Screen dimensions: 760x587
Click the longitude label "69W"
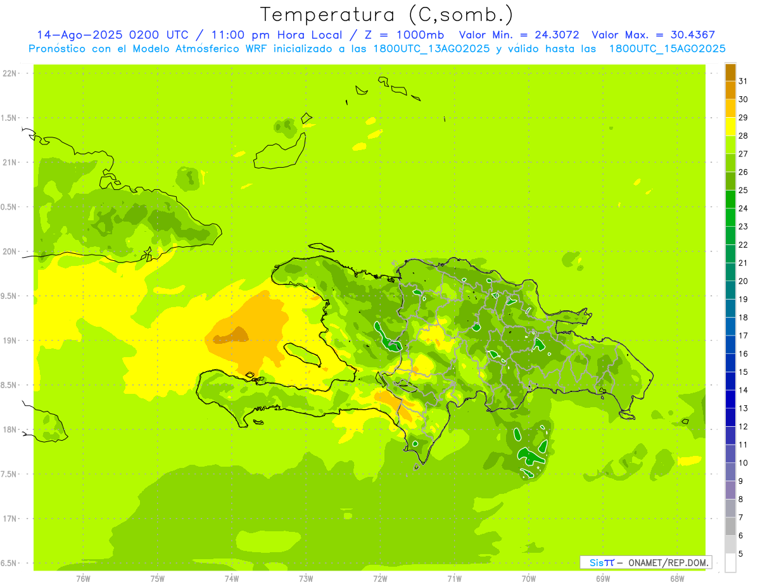(603, 579)
